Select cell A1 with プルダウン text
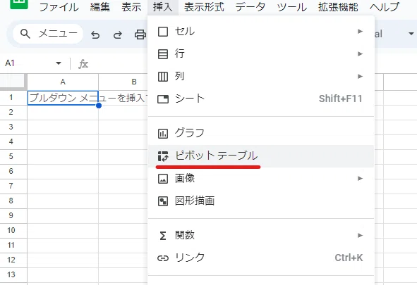Screen dimensions: 417x285 coord(63,98)
